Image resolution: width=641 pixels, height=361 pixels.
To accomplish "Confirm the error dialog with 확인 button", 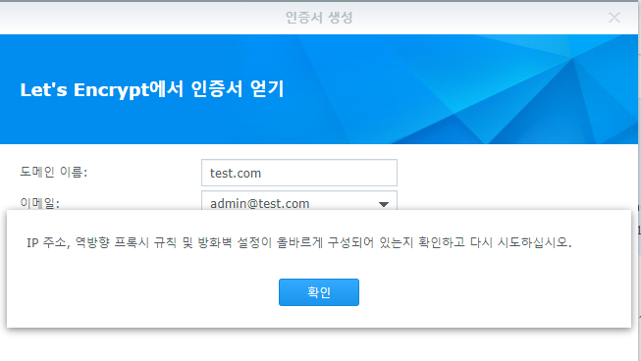I will point(319,292).
